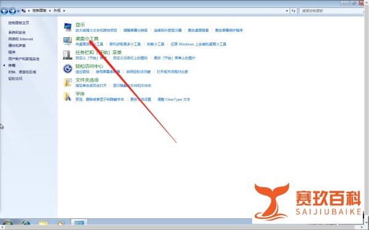Select 控制面板 in the address breadcrumb
The width and height of the screenshot is (369, 230).
(39, 10)
